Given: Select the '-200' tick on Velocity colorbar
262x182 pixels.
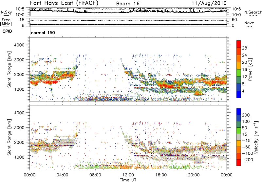Looking at the screenshot, I should tap(248, 160).
